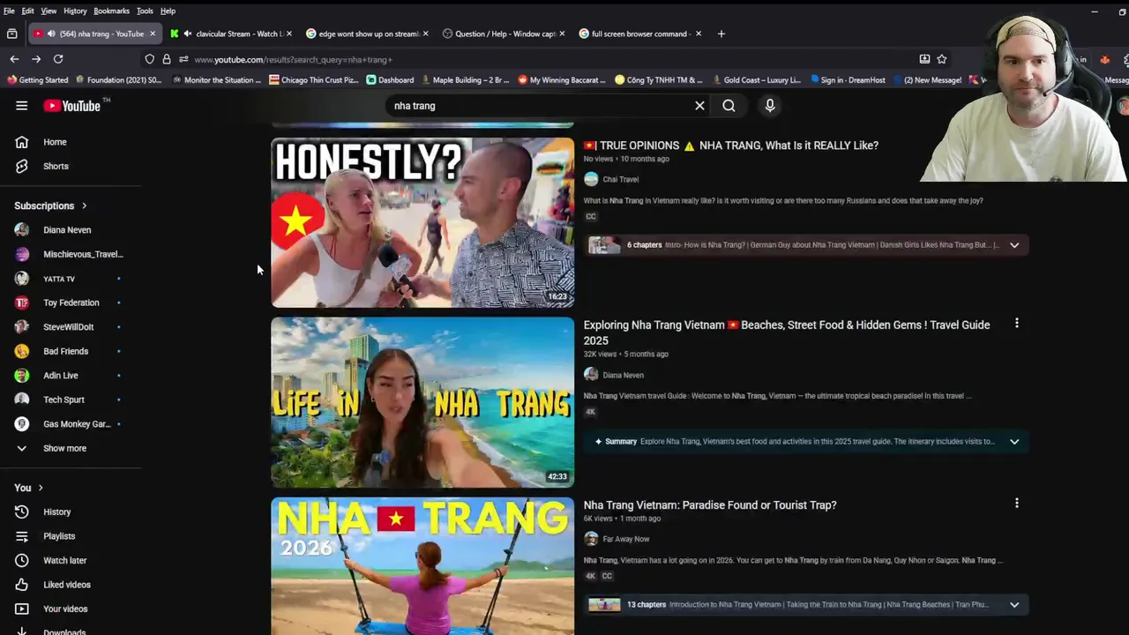The image size is (1129, 635).
Task: Clear the search box with X icon
Action: click(699, 106)
